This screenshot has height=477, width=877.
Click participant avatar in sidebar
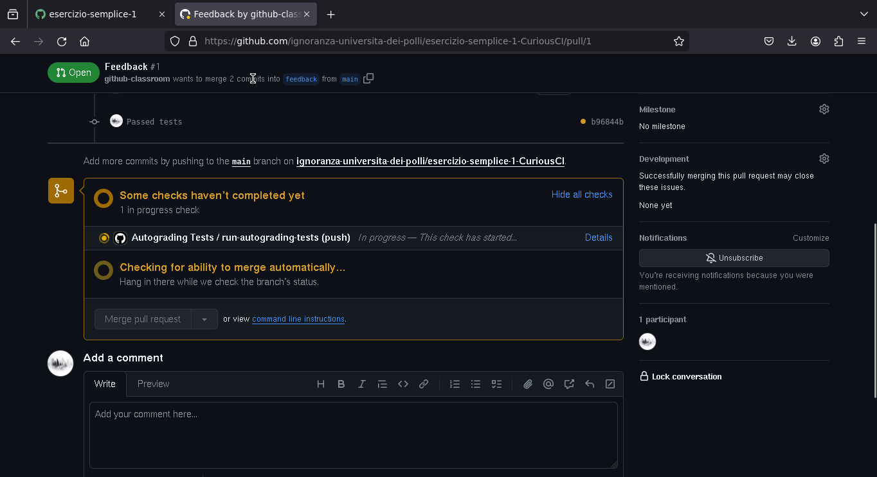coord(647,342)
